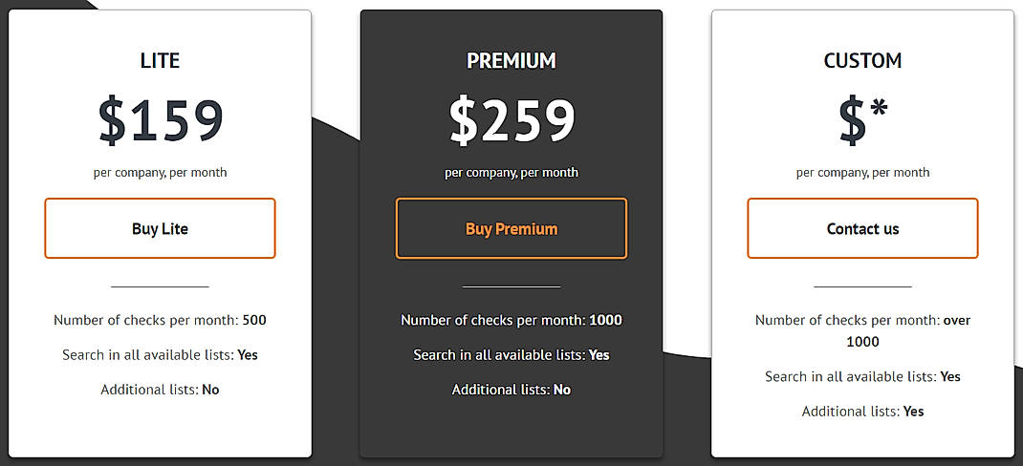
Task: Click "per company, per month" in Custom card
Action: pyautogui.click(x=862, y=173)
